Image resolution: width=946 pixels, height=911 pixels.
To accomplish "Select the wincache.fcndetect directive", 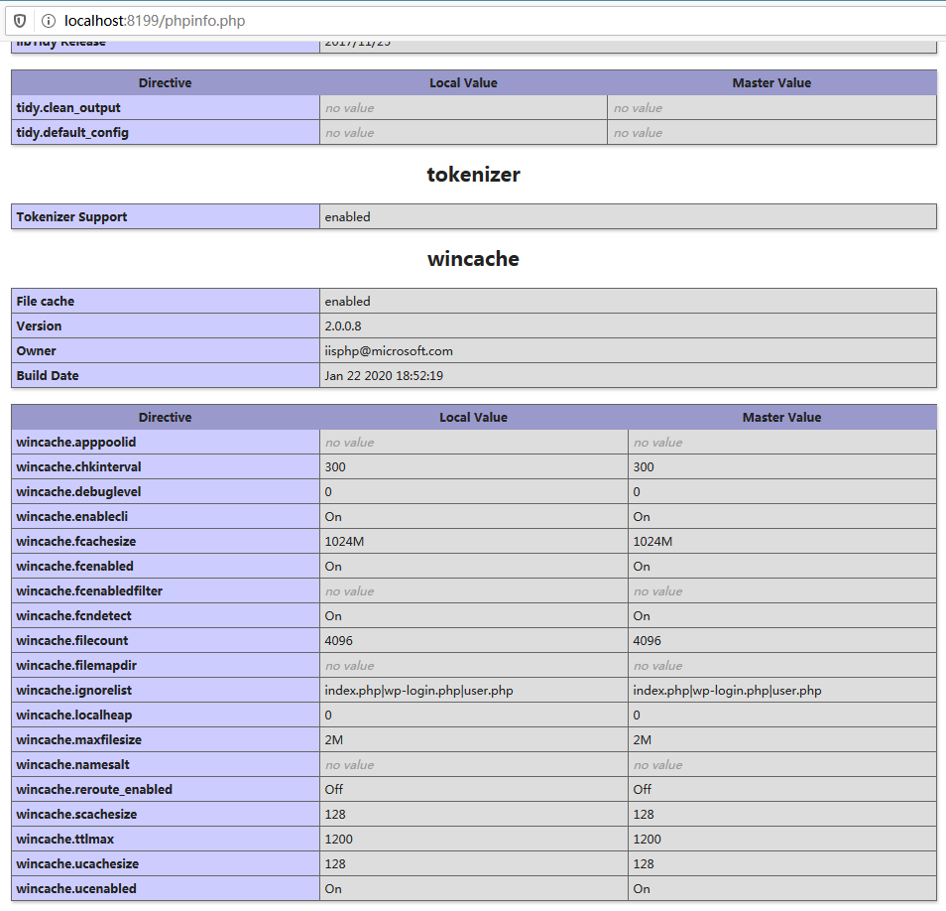I will coord(166,616).
